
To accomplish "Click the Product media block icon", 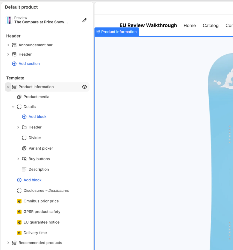I will pyautogui.click(x=19, y=97).
